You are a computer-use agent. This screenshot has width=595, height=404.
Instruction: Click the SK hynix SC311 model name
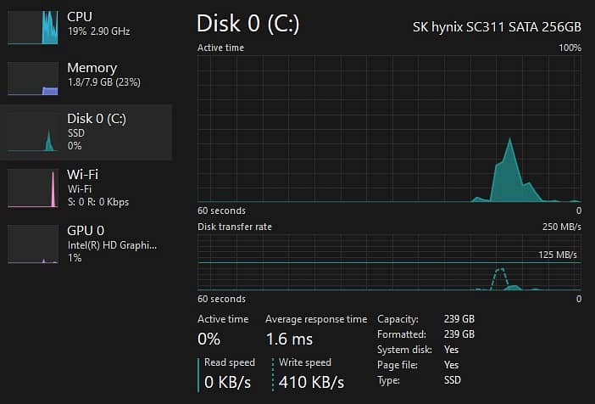497,27
